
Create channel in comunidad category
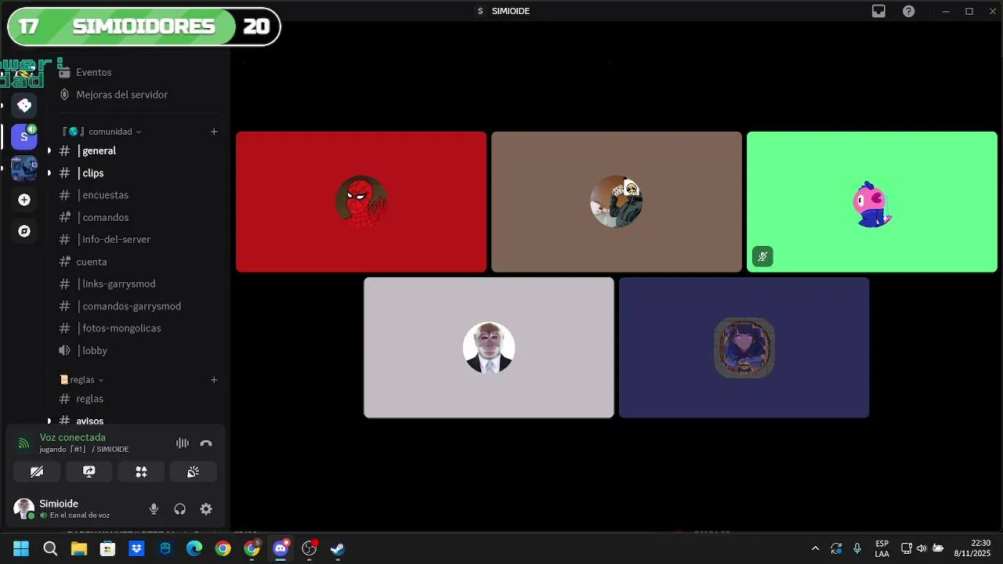(x=214, y=132)
